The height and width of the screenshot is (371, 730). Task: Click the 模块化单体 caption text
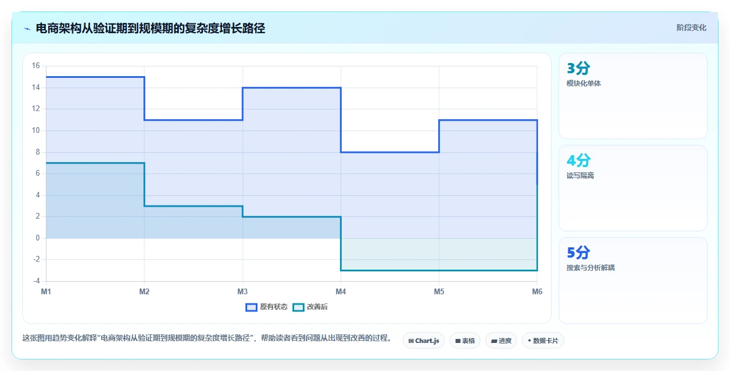click(584, 84)
